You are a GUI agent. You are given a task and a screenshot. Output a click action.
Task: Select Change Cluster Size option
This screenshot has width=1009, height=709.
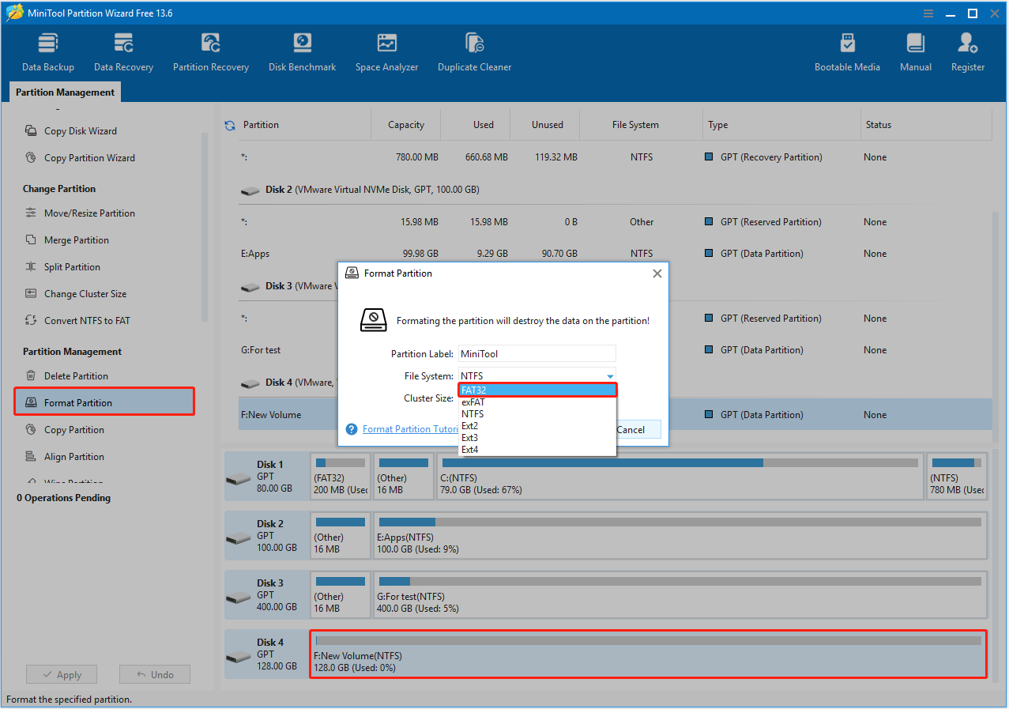(x=85, y=294)
